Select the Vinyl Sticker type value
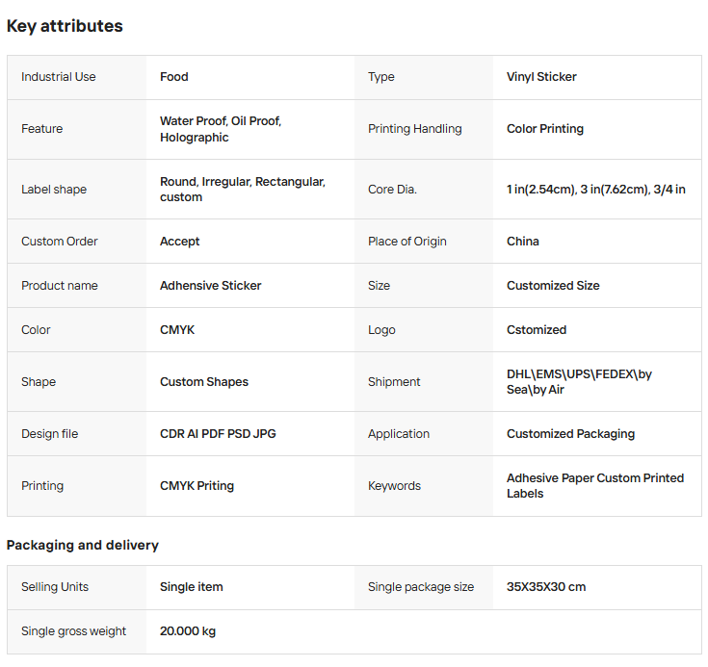 [541, 77]
